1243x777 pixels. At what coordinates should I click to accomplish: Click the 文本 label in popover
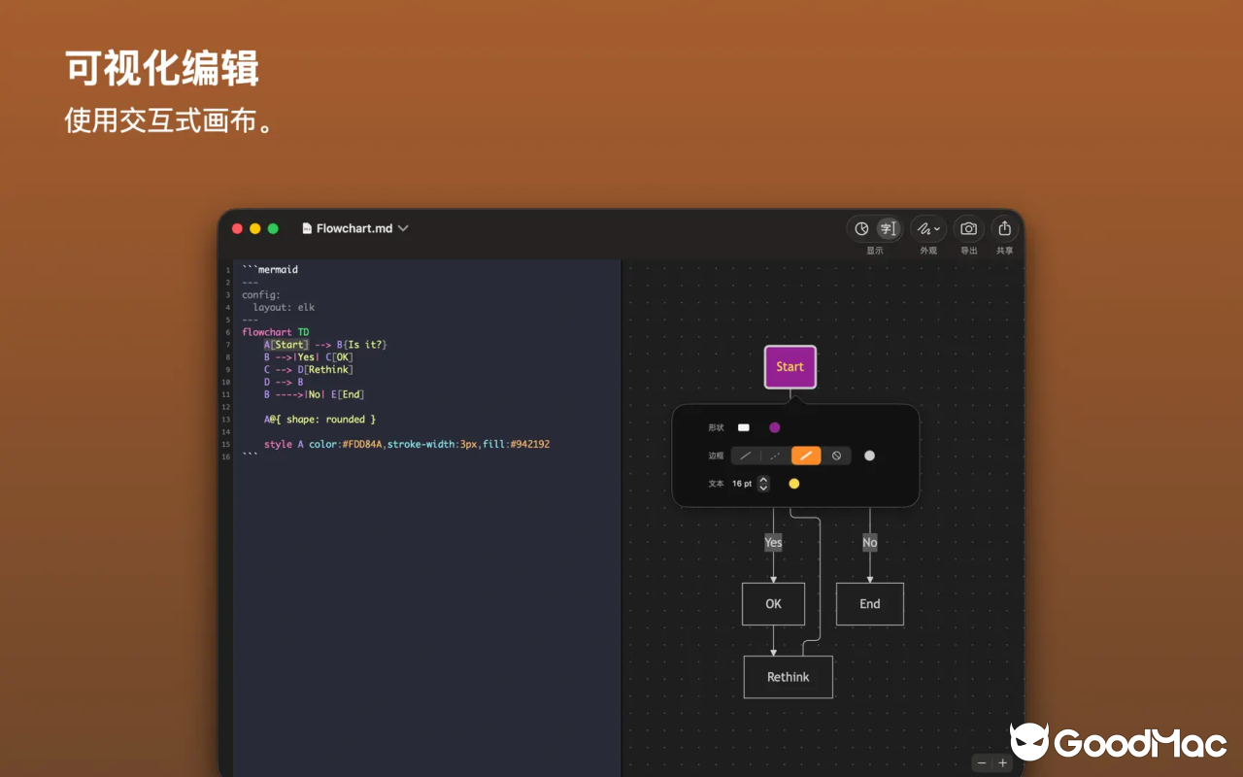(716, 484)
